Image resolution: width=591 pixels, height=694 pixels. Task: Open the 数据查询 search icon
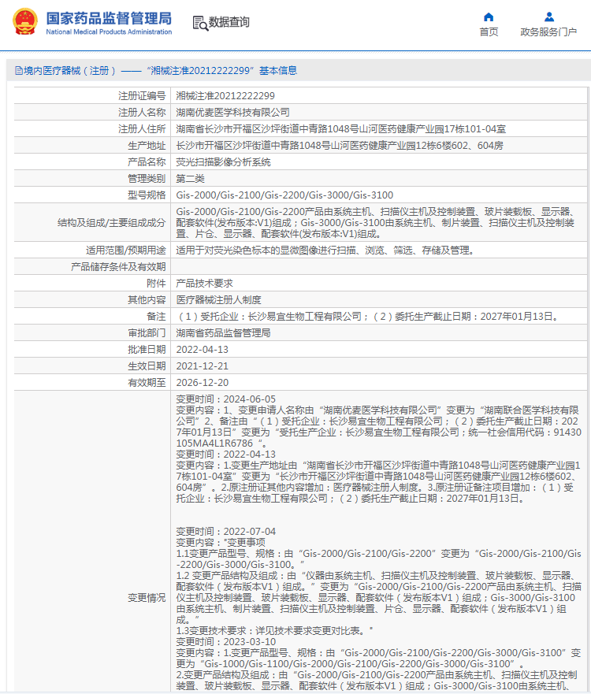(200, 23)
